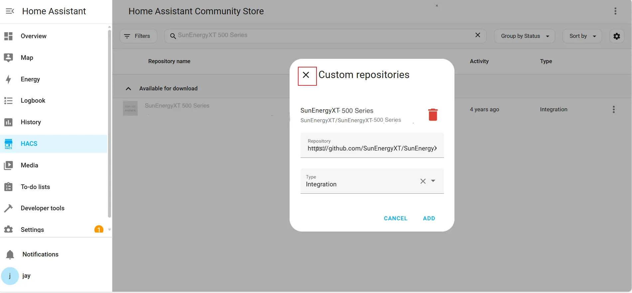Open the Sort by dropdown
This screenshot has height=293, width=632.
click(x=582, y=36)
